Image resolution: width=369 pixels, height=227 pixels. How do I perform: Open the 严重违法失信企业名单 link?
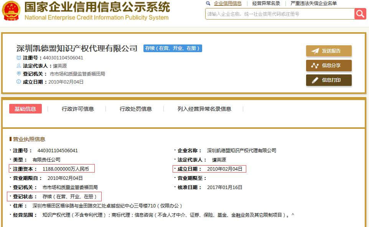[314, 3]
